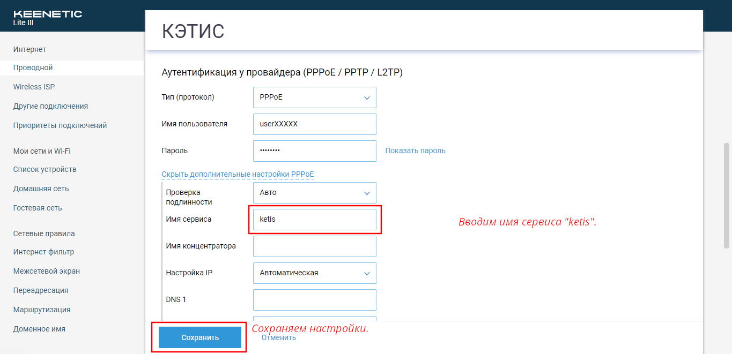Open Настройка IP Автоматическая dropdown
The width and height of the screenshot is (732, 354).
(x=315, y=273)
